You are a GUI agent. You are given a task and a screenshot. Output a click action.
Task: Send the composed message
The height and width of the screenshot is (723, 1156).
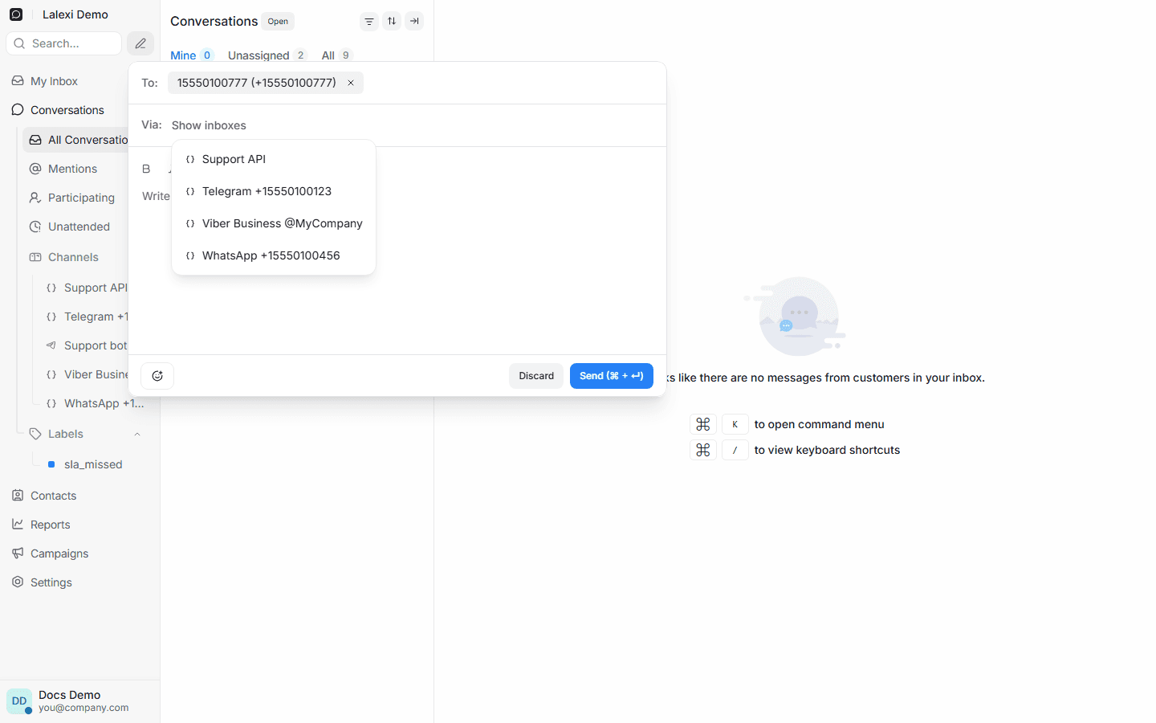click(x=612, y=376)
